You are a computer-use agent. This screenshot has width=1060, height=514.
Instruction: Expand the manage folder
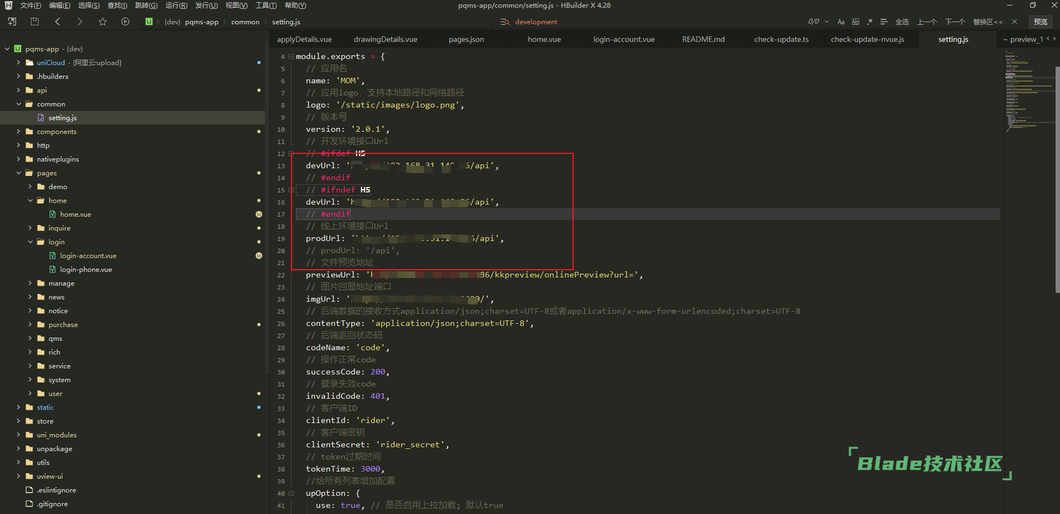pyautogui.click(x=30, y=283)
